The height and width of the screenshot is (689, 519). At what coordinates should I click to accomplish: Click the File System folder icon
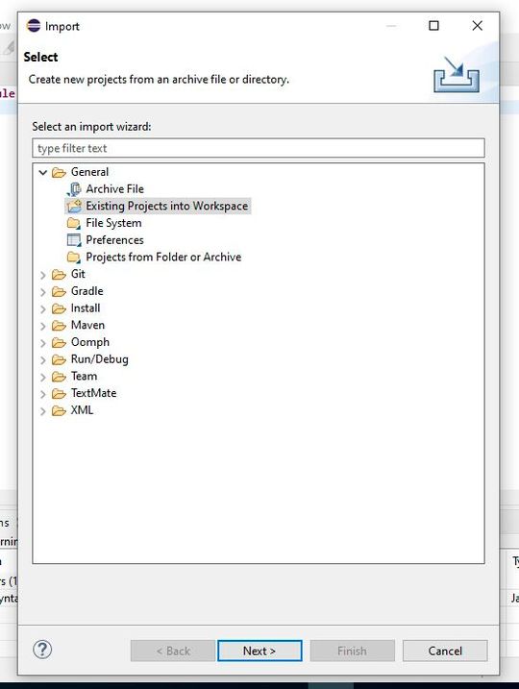pyautogui.click(x=74, y=223)
